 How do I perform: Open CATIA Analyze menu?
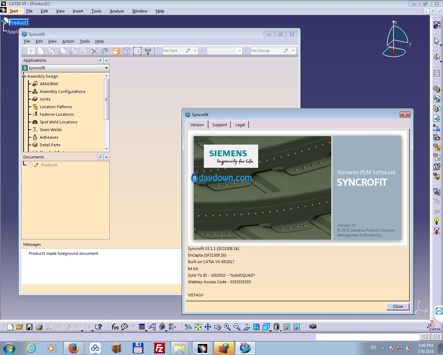click(x=117, y=11)
